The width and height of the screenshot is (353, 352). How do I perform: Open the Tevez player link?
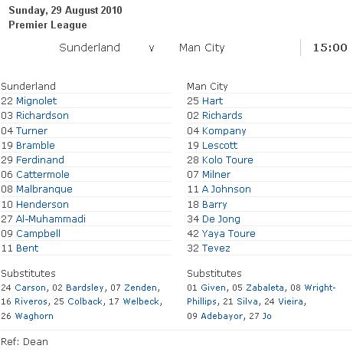point(216,248)
